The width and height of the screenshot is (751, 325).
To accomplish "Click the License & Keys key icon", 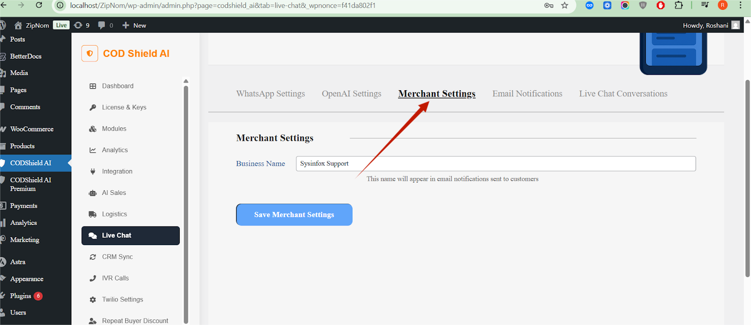I will tap(93, 108).
